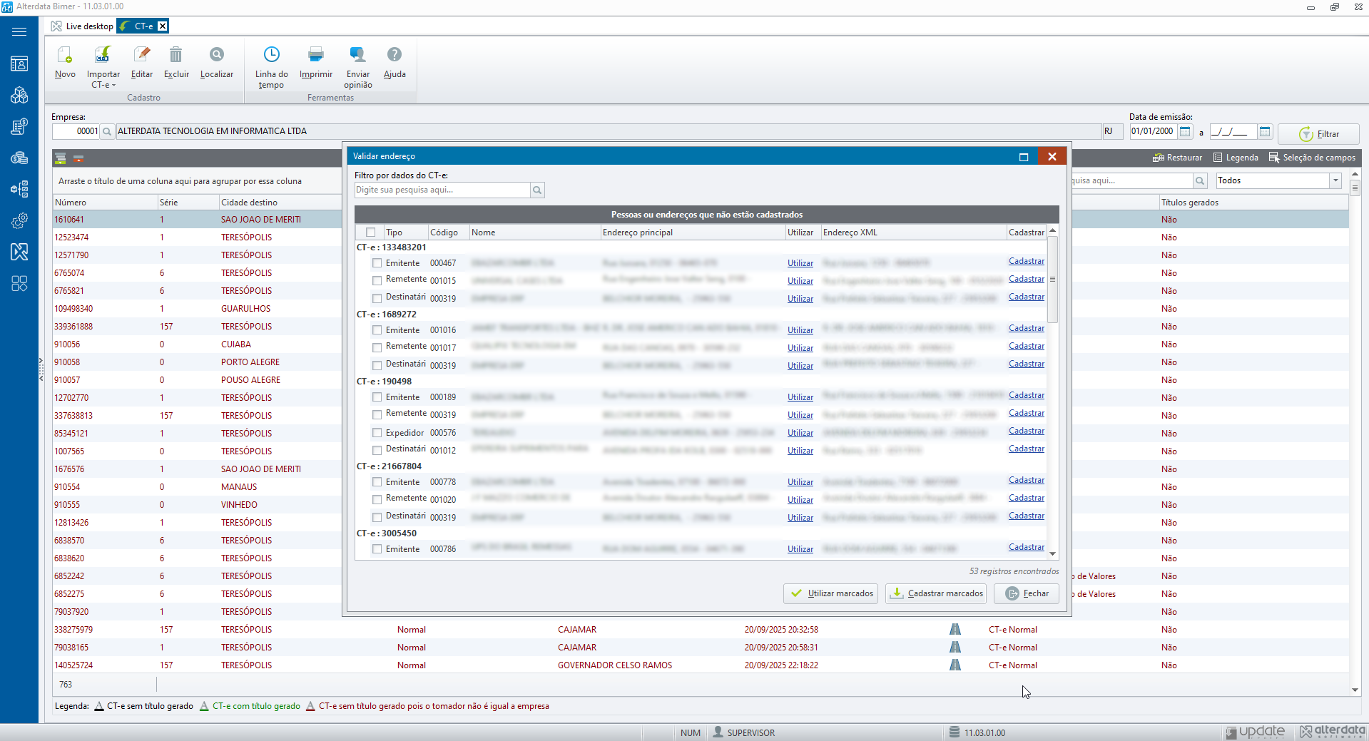Open the coin stacks financial module in the sidebar
The width and height of the screenshot is (1369, 741).
[19, 158]
